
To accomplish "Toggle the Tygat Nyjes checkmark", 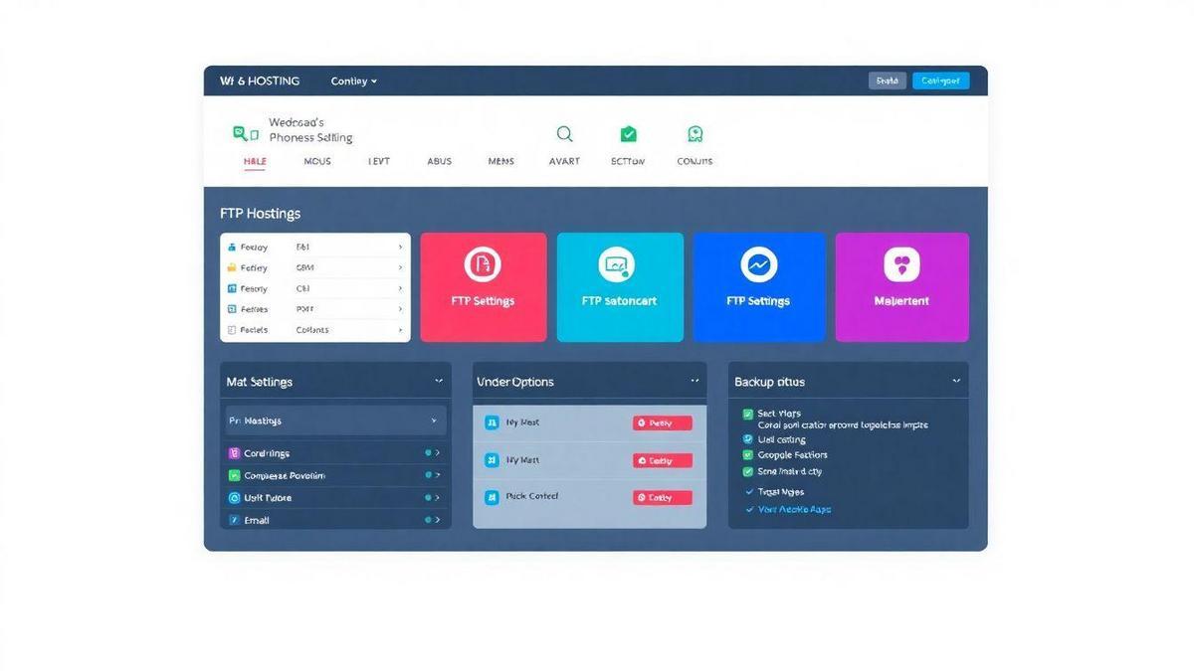I will (x=749, y=492).
